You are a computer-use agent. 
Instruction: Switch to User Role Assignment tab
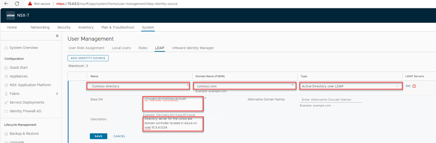(86, 48)
